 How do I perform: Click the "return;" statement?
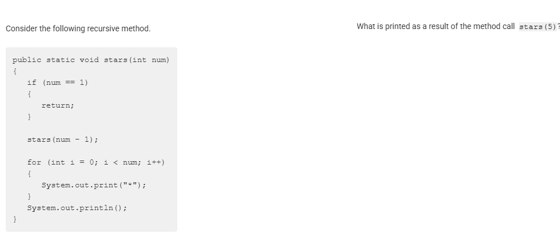58,105
